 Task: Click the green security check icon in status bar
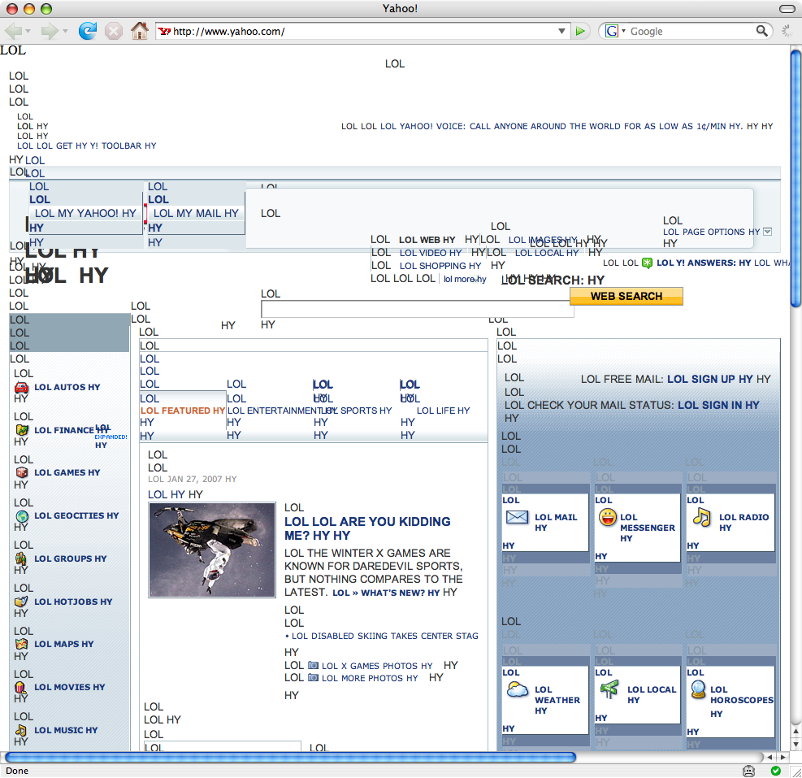tap(776, 771)
